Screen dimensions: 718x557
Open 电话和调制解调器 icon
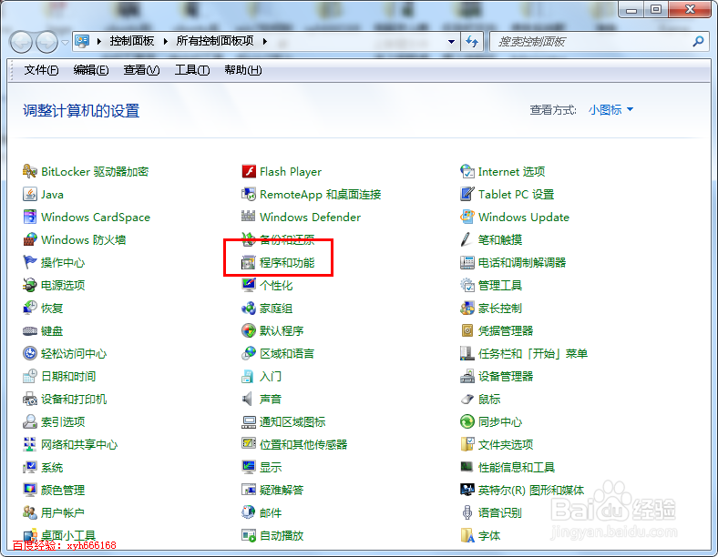point(467,262)
